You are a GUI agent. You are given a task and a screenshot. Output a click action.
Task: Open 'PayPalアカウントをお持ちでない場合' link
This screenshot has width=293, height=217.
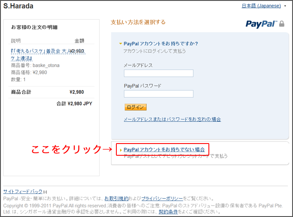[164, 149]
